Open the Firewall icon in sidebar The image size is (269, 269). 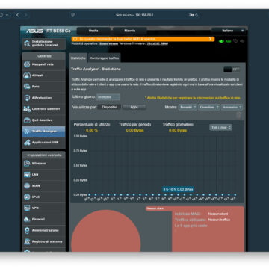tap(27, 219)
